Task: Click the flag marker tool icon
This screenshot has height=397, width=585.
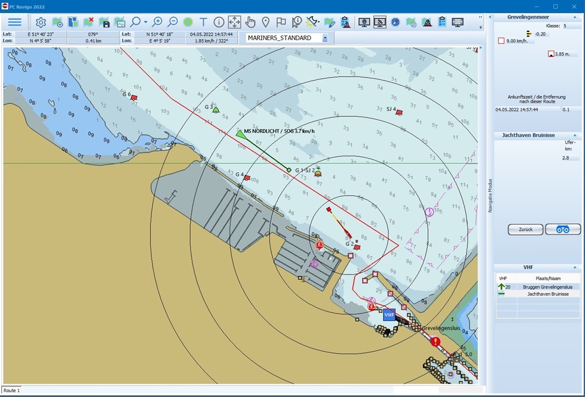Action: pos(281,22)
